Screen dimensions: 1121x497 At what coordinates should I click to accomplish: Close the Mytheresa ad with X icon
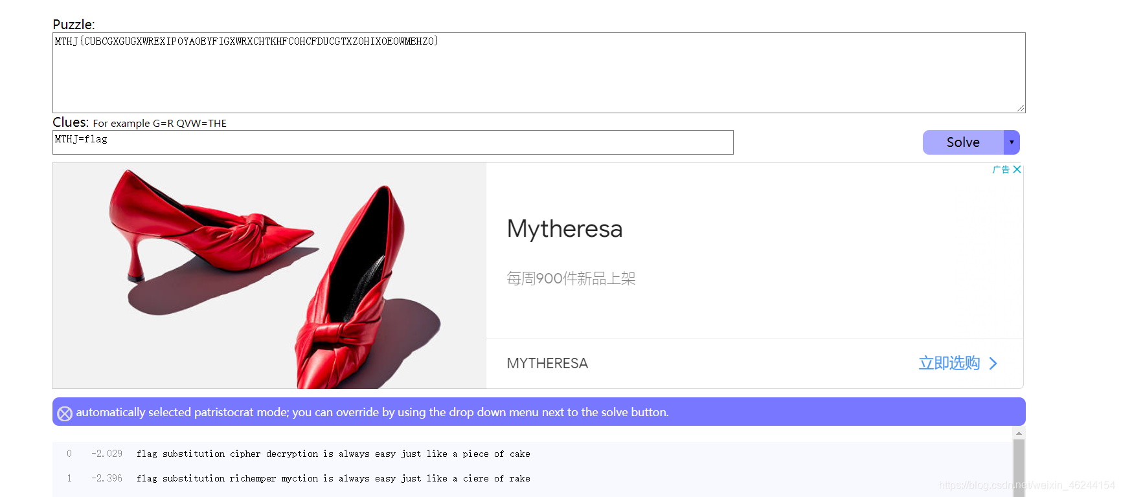click(x=1017, y=170)
